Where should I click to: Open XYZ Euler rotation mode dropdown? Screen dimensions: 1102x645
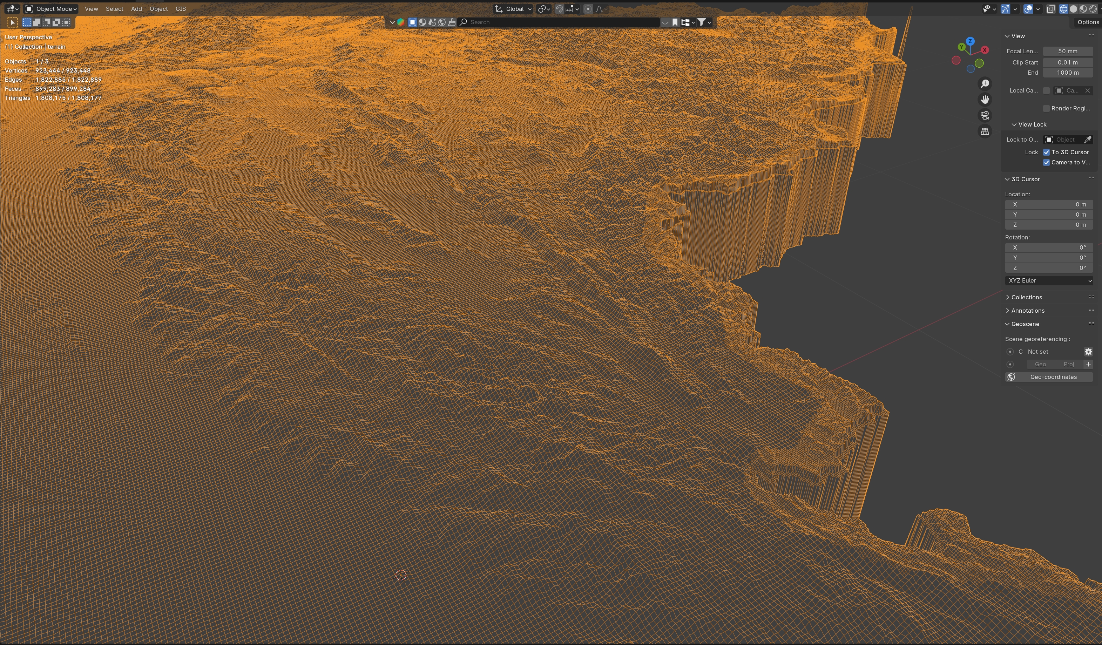[x=1049, y=280]
